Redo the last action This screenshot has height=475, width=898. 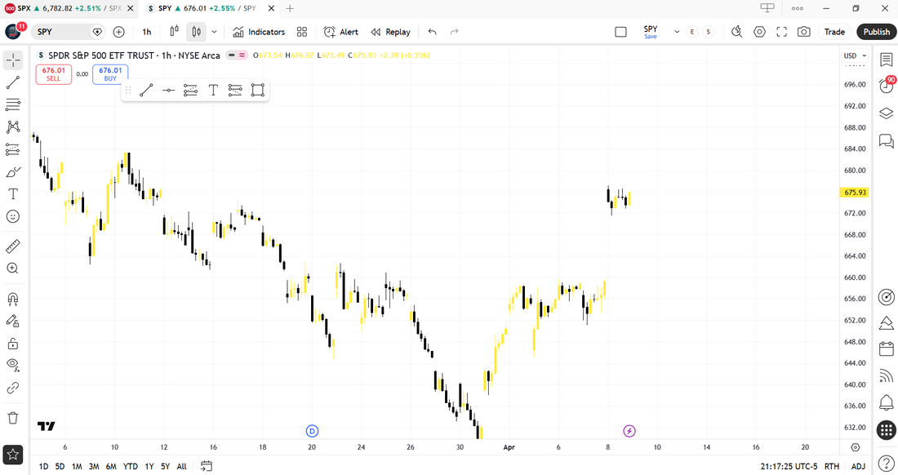454,32
